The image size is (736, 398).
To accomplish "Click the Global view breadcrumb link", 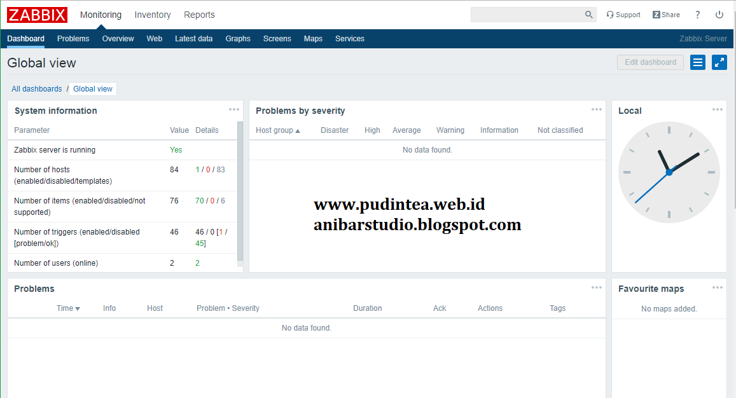I will tap(93, 89).
